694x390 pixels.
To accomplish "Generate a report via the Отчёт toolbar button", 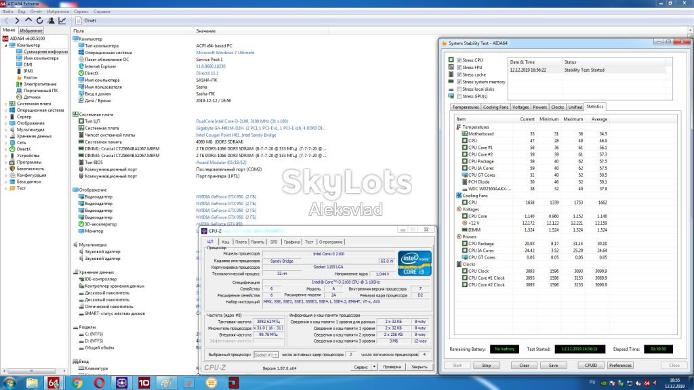I will (x=86, y=20).
